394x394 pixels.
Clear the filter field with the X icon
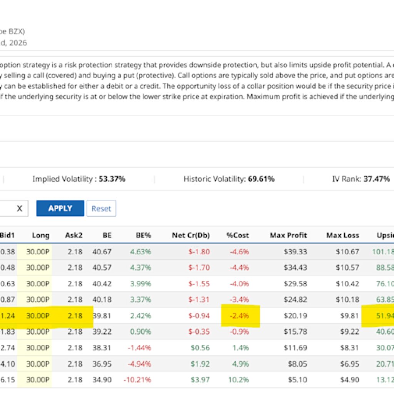[20, 209]
